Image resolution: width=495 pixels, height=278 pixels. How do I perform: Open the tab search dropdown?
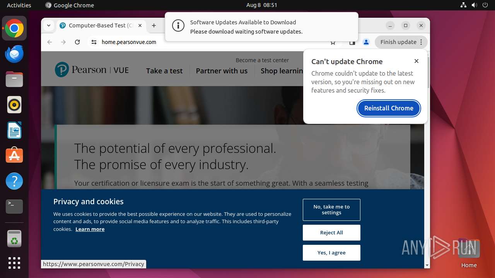(x=48, y=25)
